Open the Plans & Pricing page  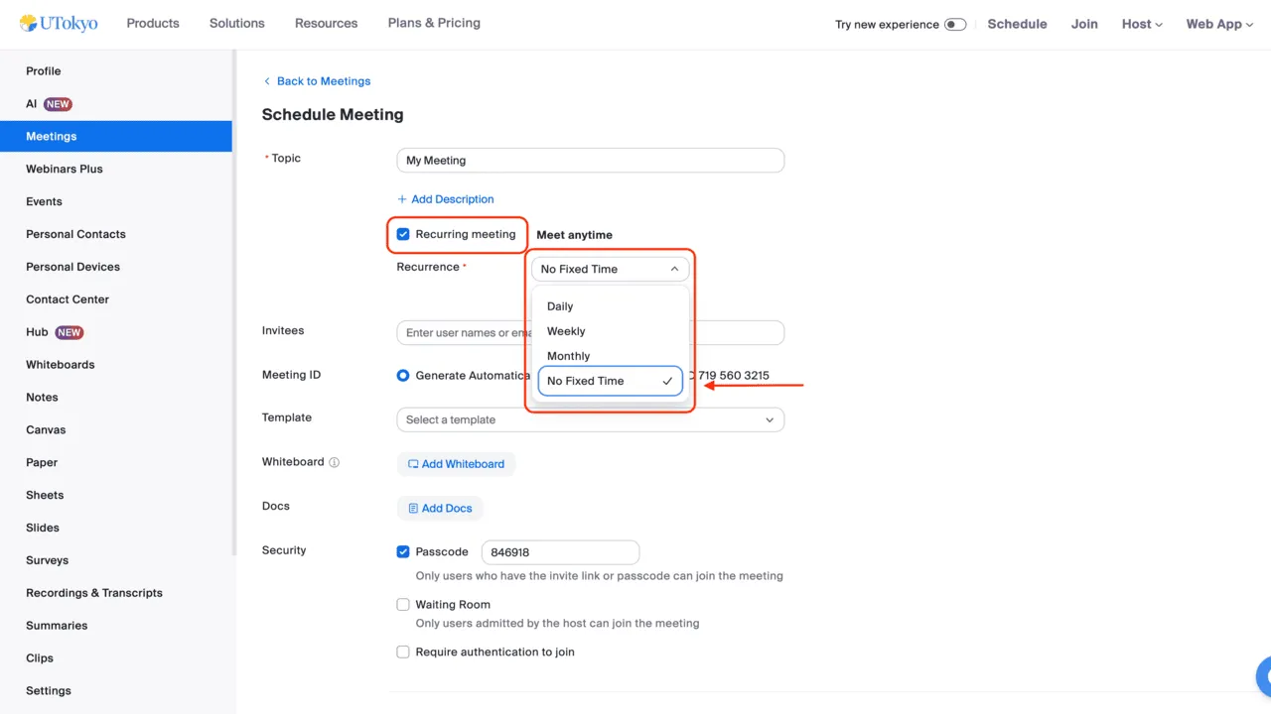tap(434, 23)
